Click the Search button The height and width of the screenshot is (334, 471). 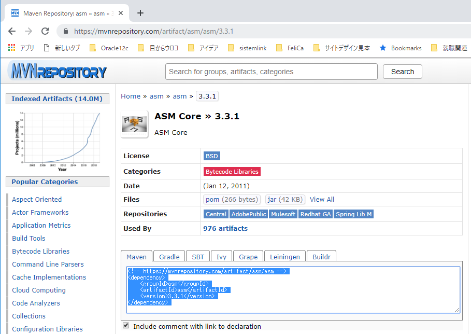click(x=402, y=72)
